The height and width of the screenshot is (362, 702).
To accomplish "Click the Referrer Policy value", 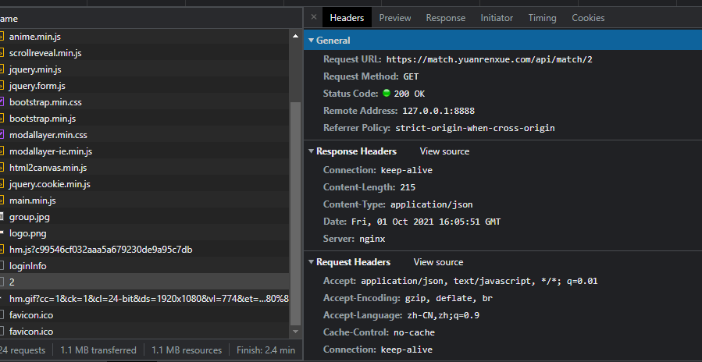I will 475,128.
